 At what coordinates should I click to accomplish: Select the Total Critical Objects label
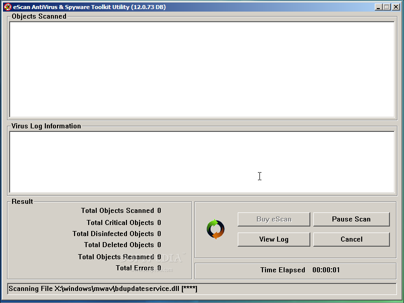(x=120, y=222)
